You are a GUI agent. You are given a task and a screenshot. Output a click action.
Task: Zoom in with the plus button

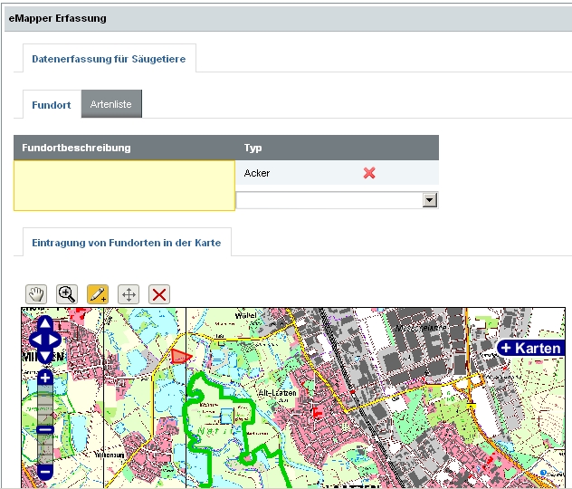tap(45, 379)
